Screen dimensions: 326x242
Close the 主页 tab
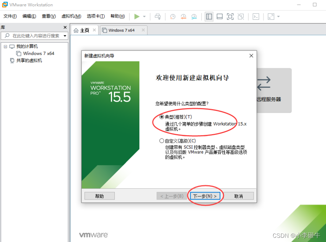click(x=94, y=30)
